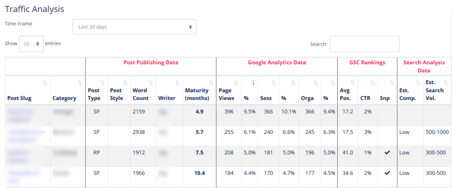Sort by the CTR column icon

(x=372, y=83)
